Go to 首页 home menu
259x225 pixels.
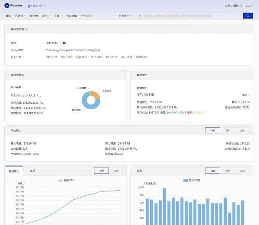[x=9, y=16]
